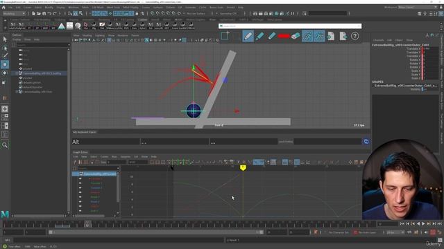Jump to the end of the playback range
The image size is (444, 249).
(440, 224)
